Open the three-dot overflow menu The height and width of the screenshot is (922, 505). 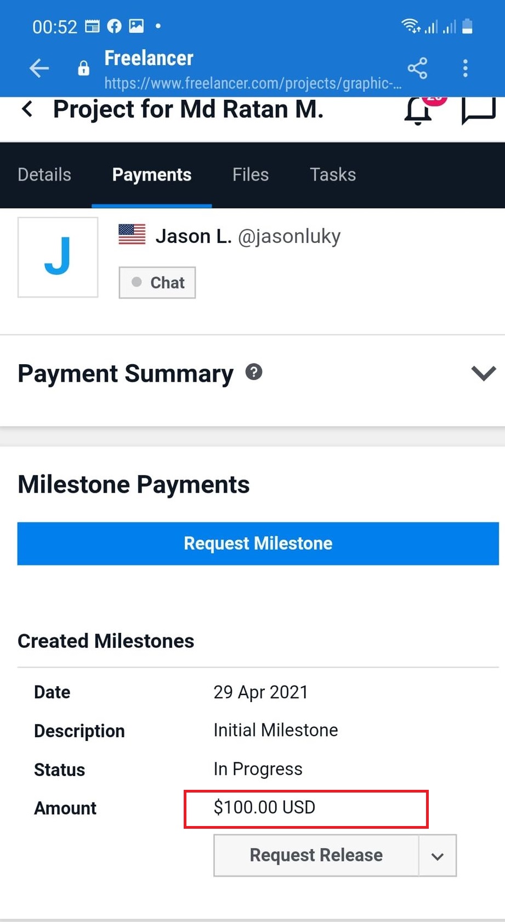pyautogui.click(x=465, y=69)
